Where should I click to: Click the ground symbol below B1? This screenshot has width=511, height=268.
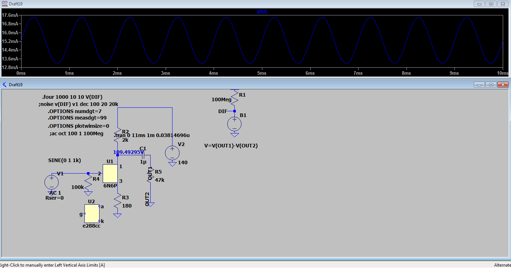pyautogui.click(x=234, y=135)
